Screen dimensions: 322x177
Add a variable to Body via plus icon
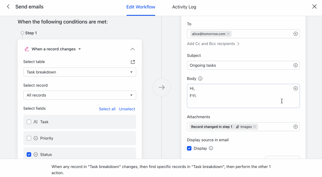295,88
